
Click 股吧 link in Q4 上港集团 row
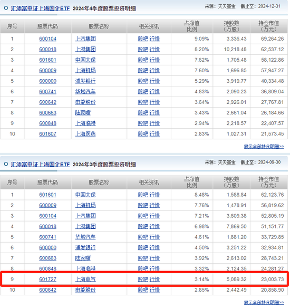click(x=143, y=49)
